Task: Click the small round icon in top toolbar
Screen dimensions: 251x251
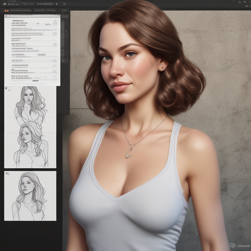Action: (57, 4)
